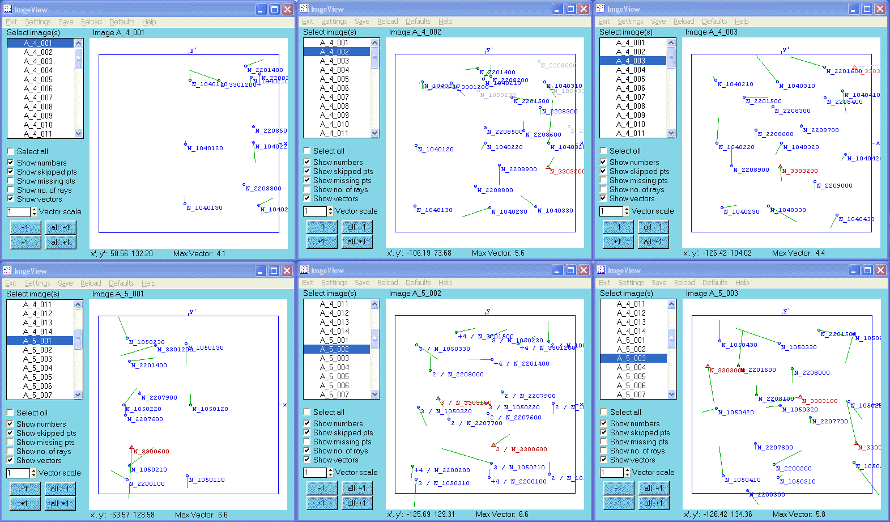This screenshot has height=522, width=890.
Task: Open Defaults menu in A_5_001 window
Action: [x=121, y=283]
